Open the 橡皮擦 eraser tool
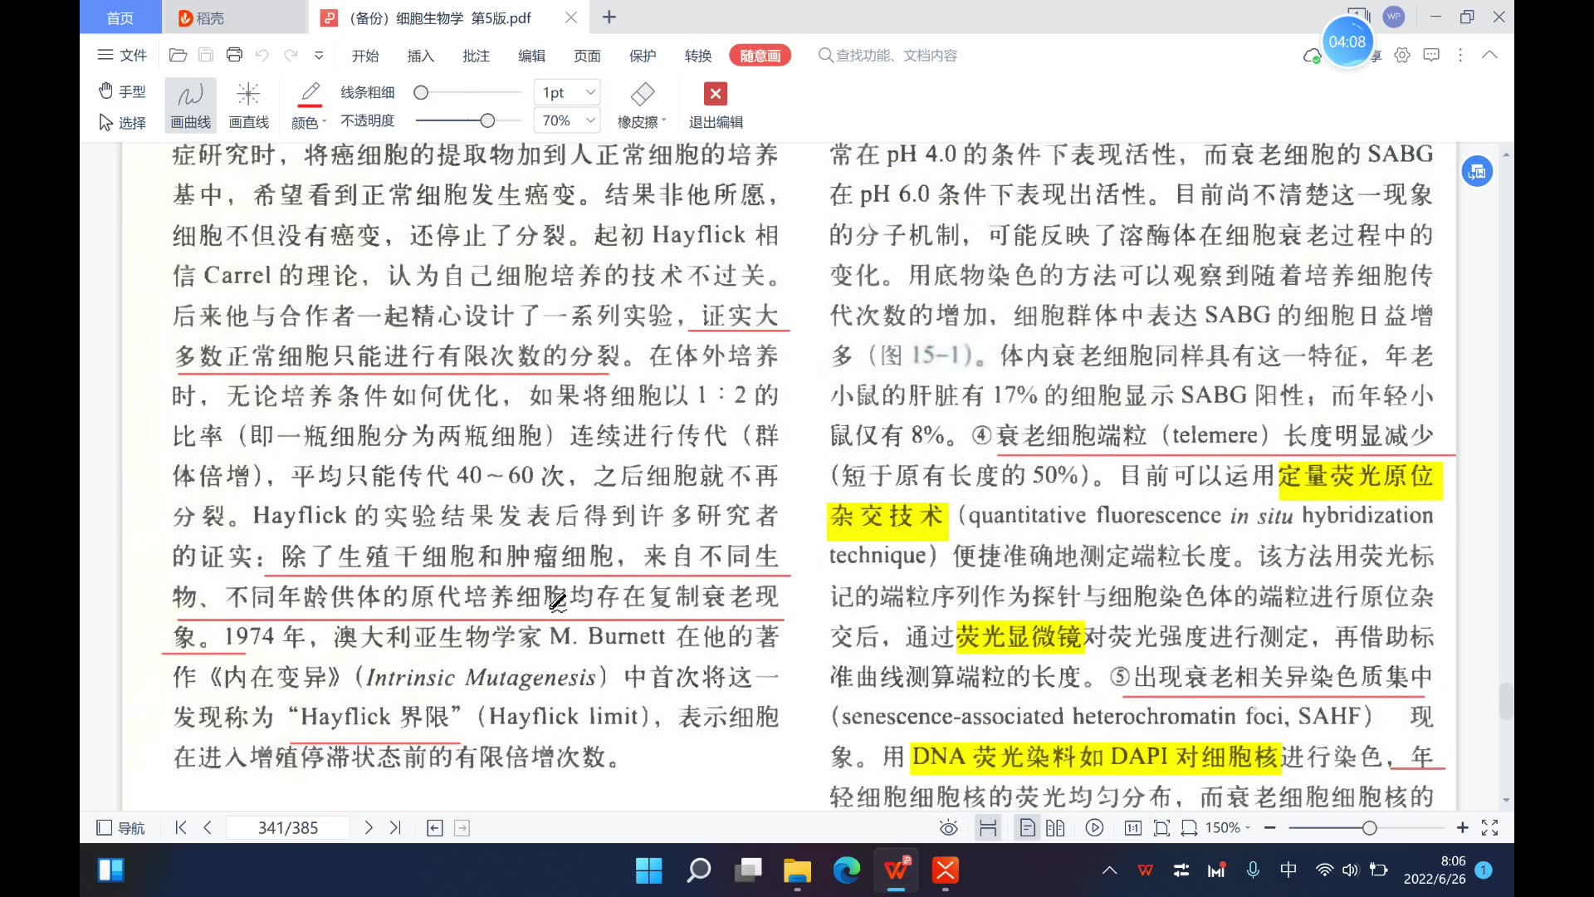 641,105
